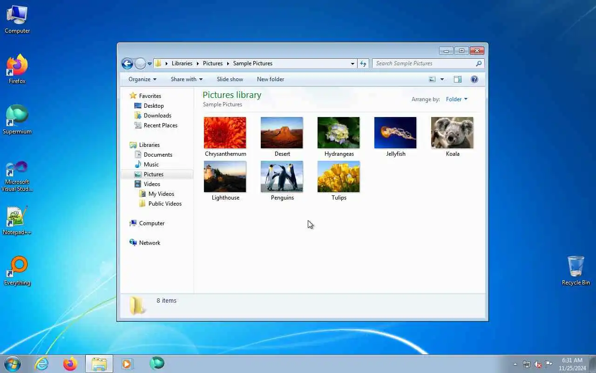
Task: Click the Recycle Bin desktop icon
Action: 576,271
